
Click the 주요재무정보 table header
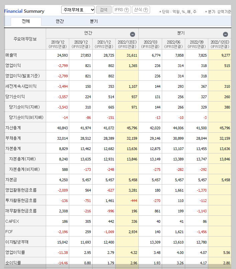point(25,39)
